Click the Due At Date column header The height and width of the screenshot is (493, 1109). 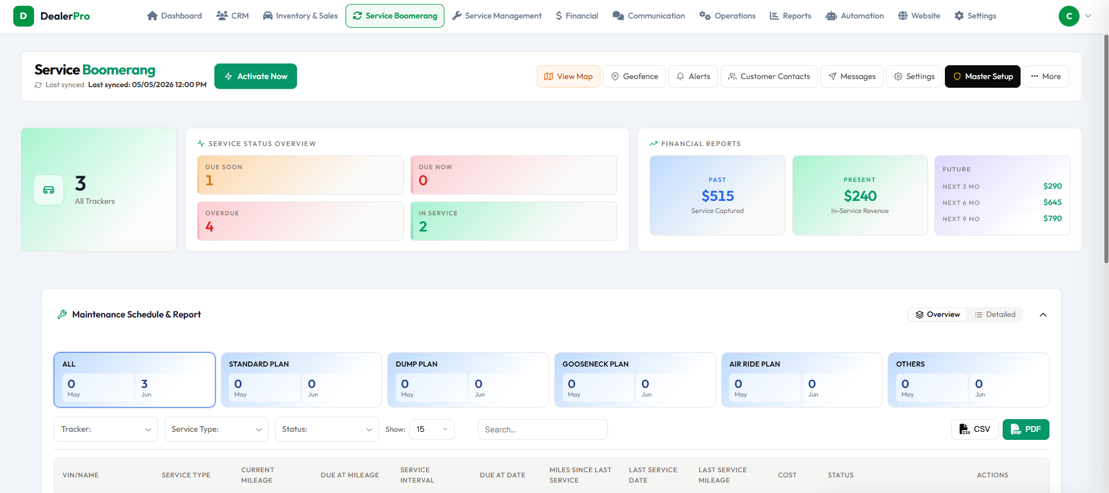(502, 475)
